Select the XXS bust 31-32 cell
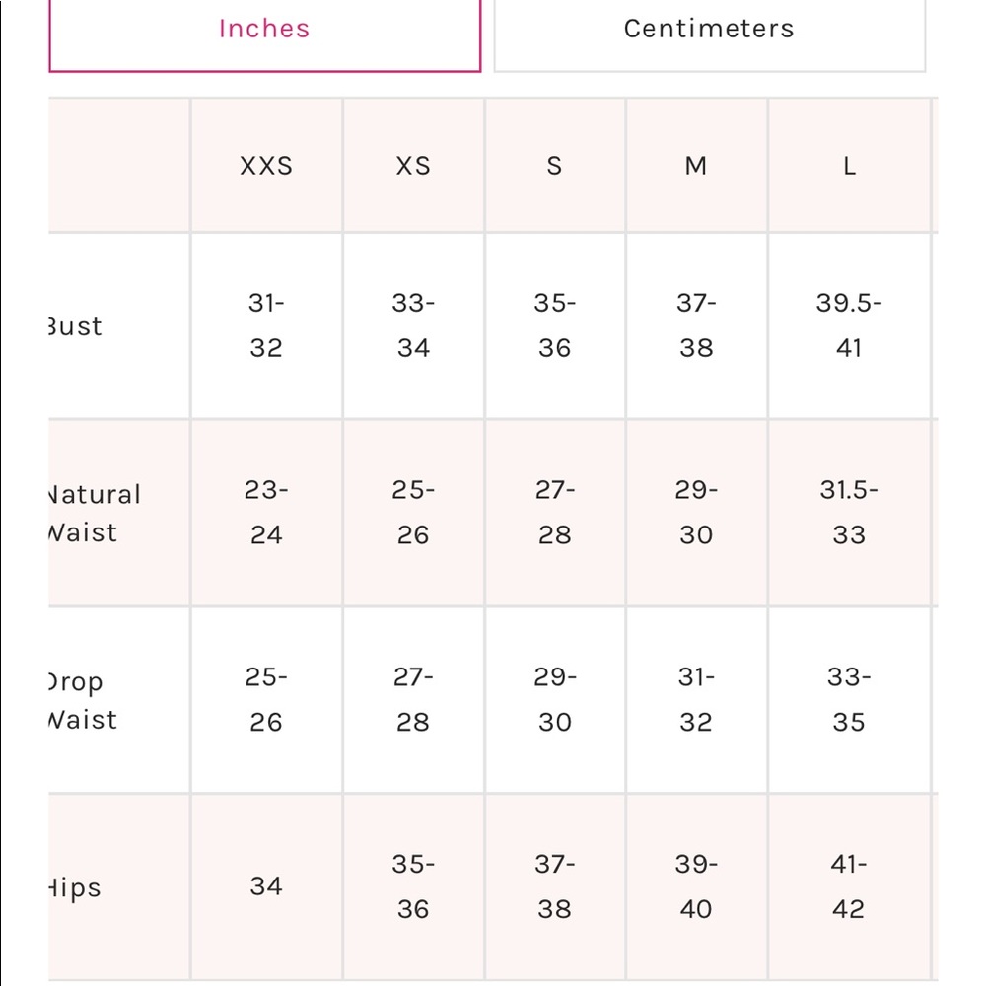Image resolution: width=986 pixels, height=986 pixels. [266, 325]
